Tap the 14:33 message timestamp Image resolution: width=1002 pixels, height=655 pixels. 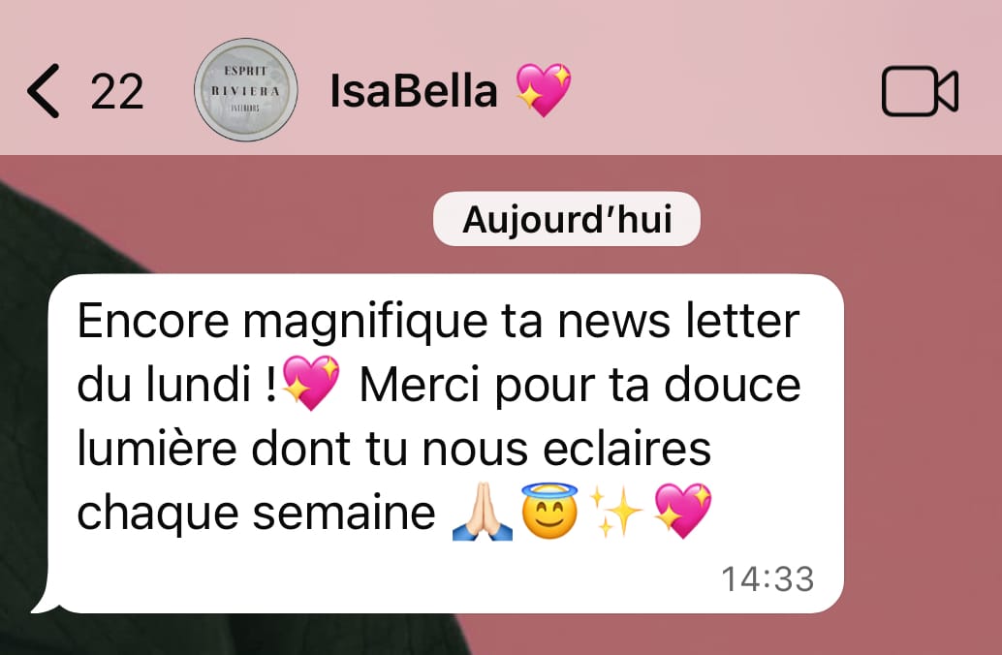pyautogui.click(x=767, y=579)
